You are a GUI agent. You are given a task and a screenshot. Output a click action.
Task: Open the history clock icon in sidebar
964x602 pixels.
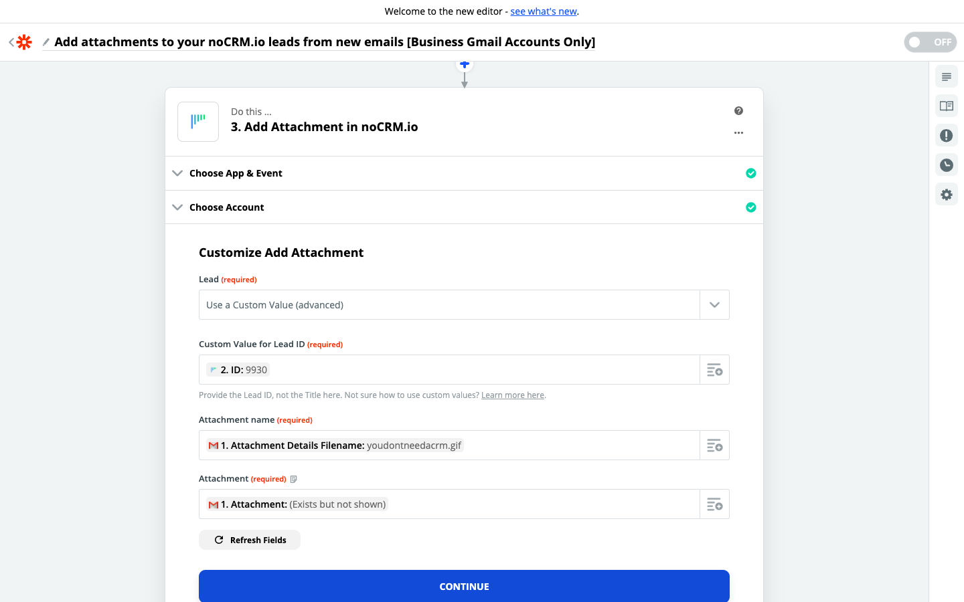pos(946,165)
